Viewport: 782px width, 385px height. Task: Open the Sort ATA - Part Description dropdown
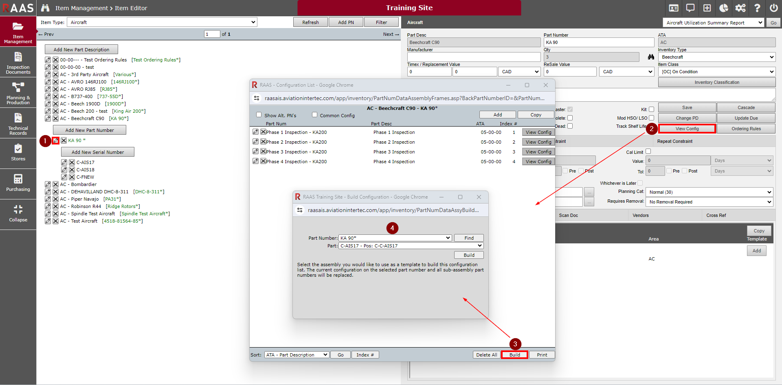coord(297,355)
